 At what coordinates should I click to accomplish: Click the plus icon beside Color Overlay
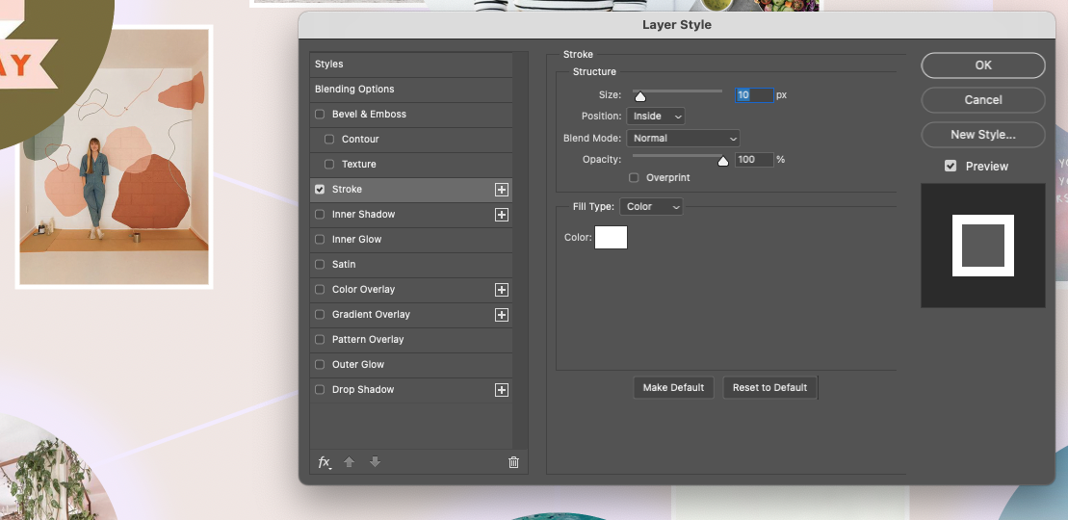tap(502, 290)
